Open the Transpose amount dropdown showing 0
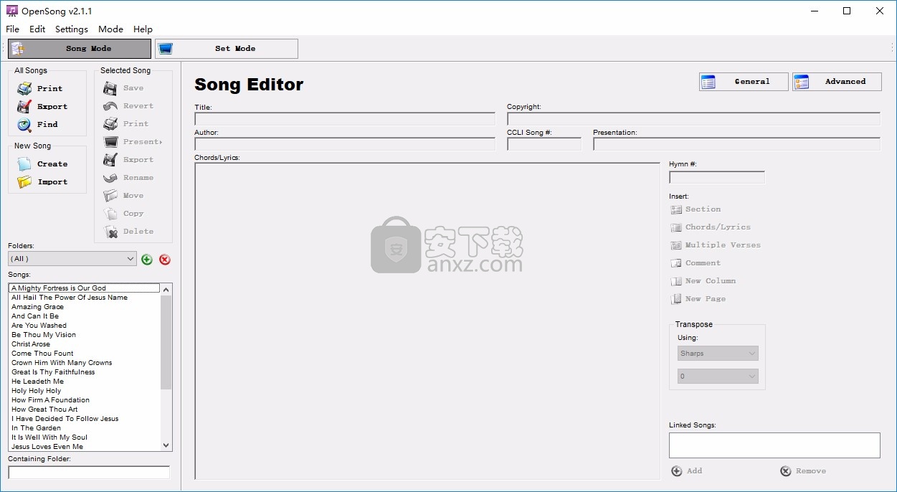The height and width of the screenshot is (492, 897). (x=718, y=376)
